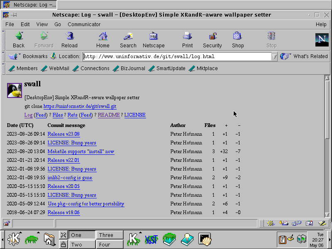Open the Feed link after Log

pyautogui.click(x=41, y=115)
